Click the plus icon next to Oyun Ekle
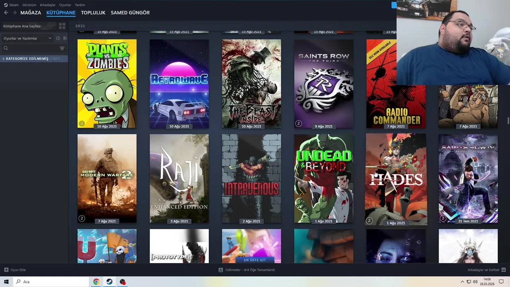Viewport: 510px width, 287px height. click(x=6, y=270)
